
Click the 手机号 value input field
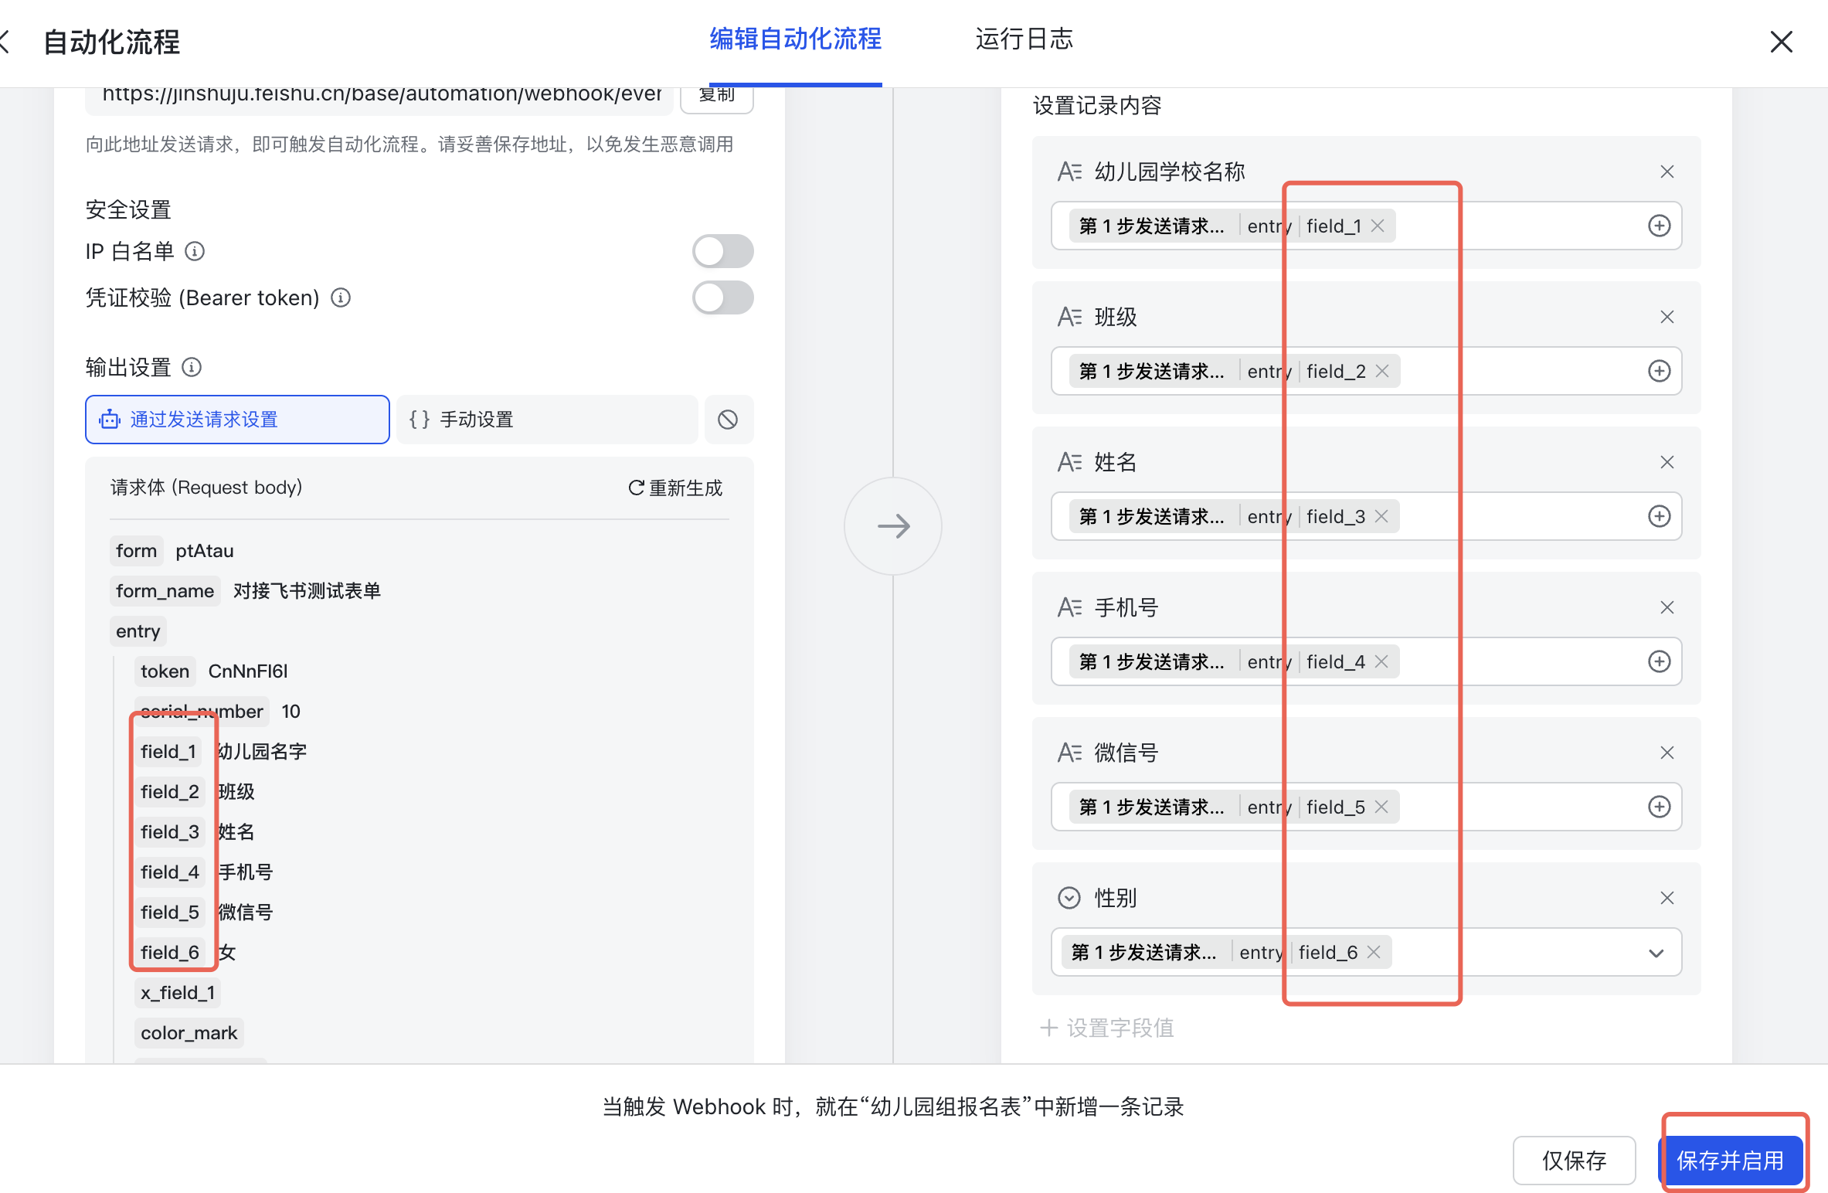point(1366,661)
